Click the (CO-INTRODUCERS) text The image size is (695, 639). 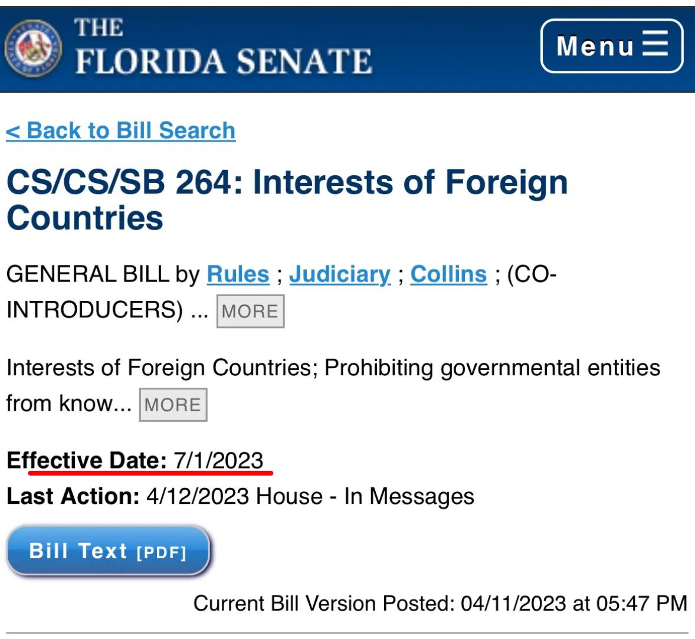(94, 310)
